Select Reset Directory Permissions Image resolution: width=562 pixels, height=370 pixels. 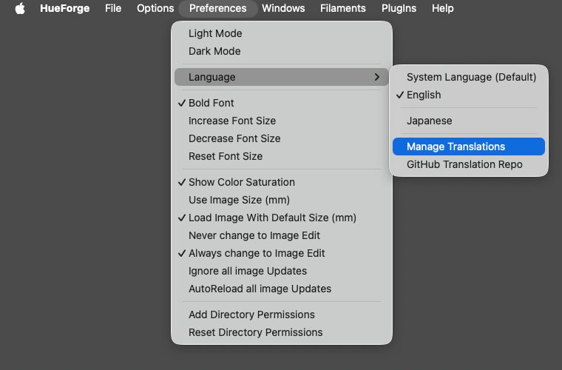pyautogui.click(x=281, y=332)
